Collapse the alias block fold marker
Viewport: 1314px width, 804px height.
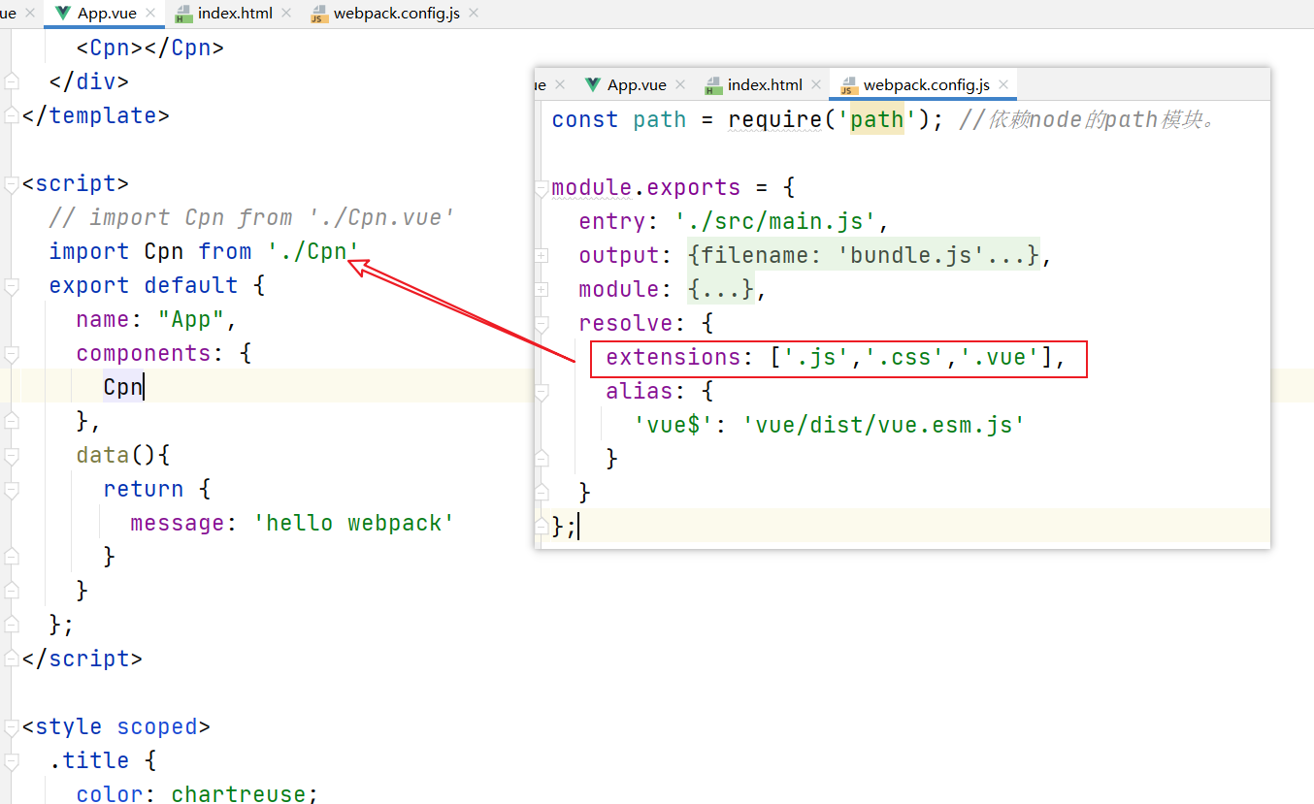tap(542, 392)
